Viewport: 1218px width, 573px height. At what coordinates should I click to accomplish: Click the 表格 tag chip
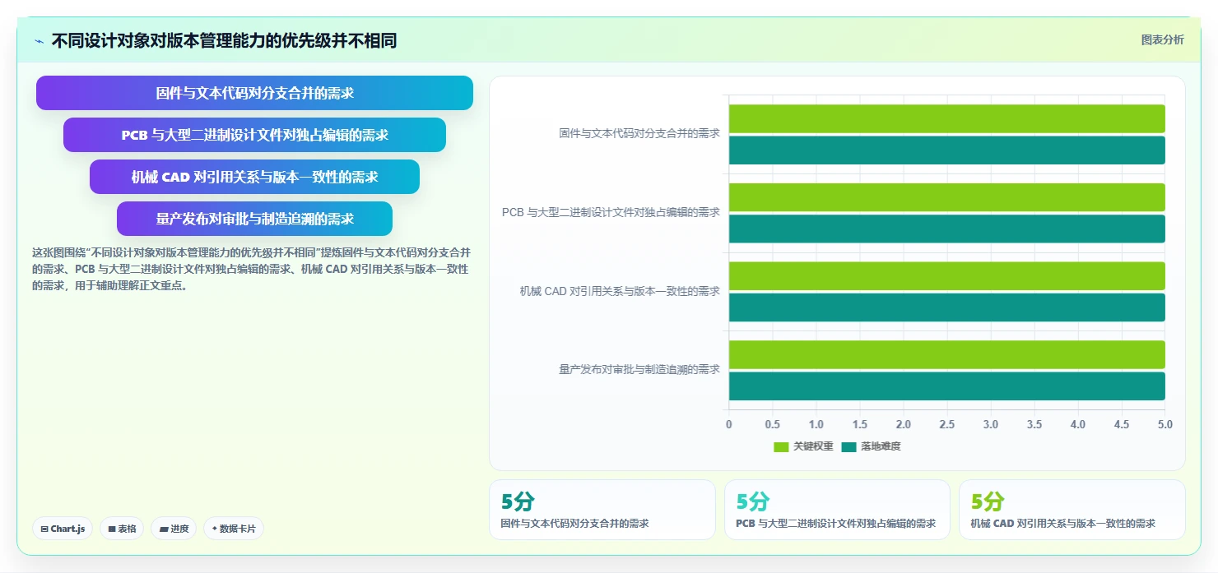tap(123, 529)
